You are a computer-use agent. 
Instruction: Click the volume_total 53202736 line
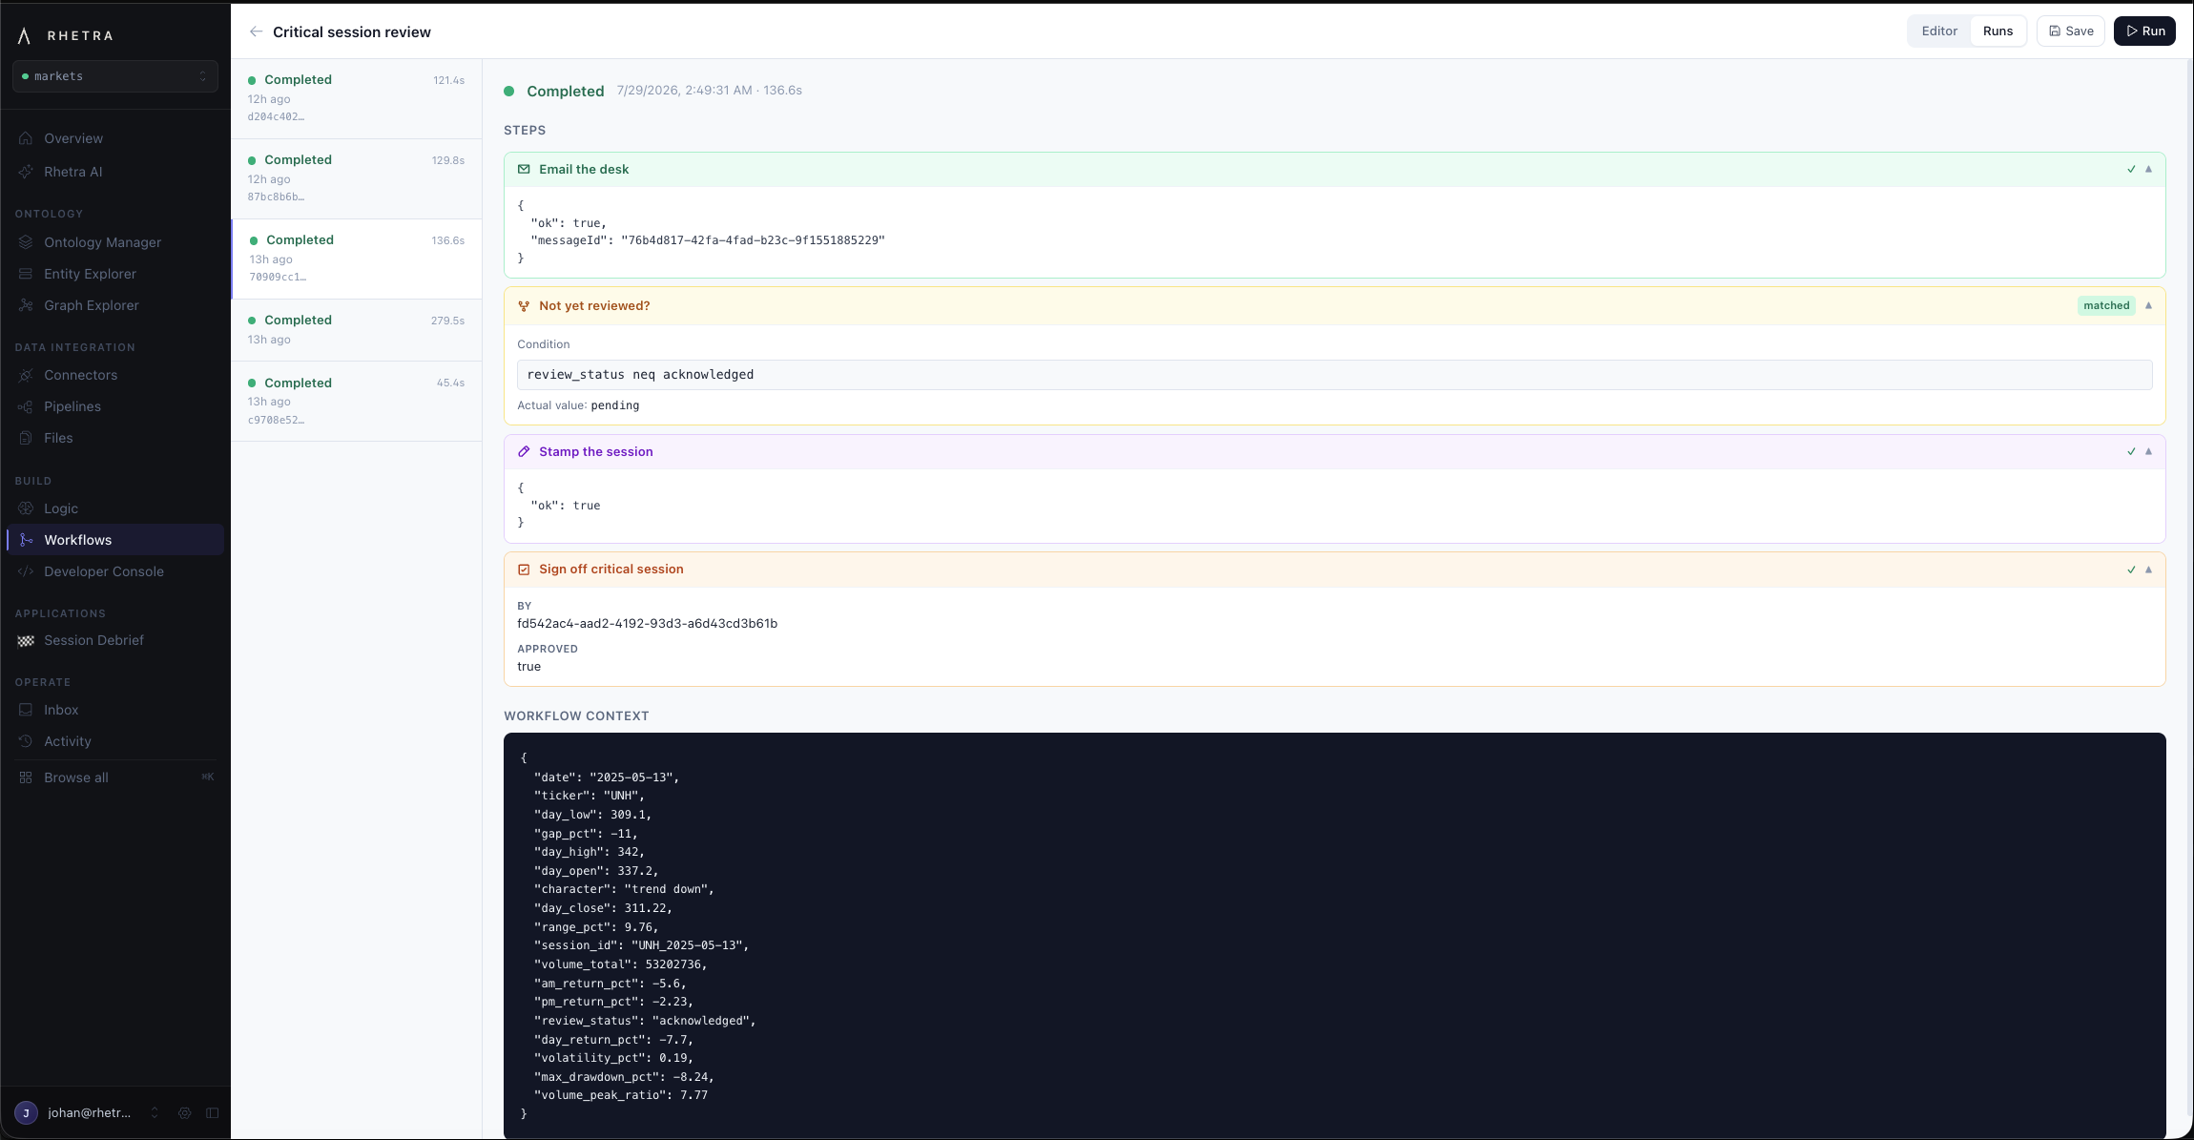(x=620, y=964)
